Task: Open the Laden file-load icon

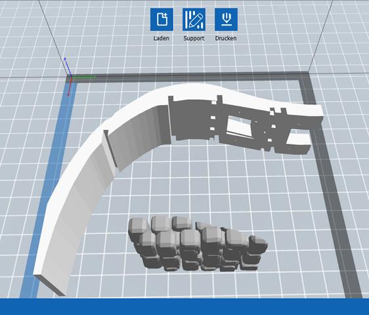Action: [162, 20]
